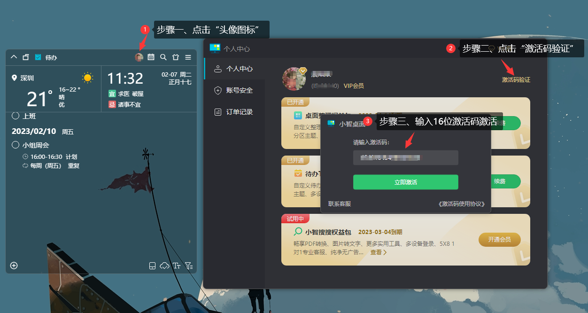This screenshot has width=588, height=313.
Task: Click the monitor logo in the 个人中心 title bar
Action: click(215, 48)
